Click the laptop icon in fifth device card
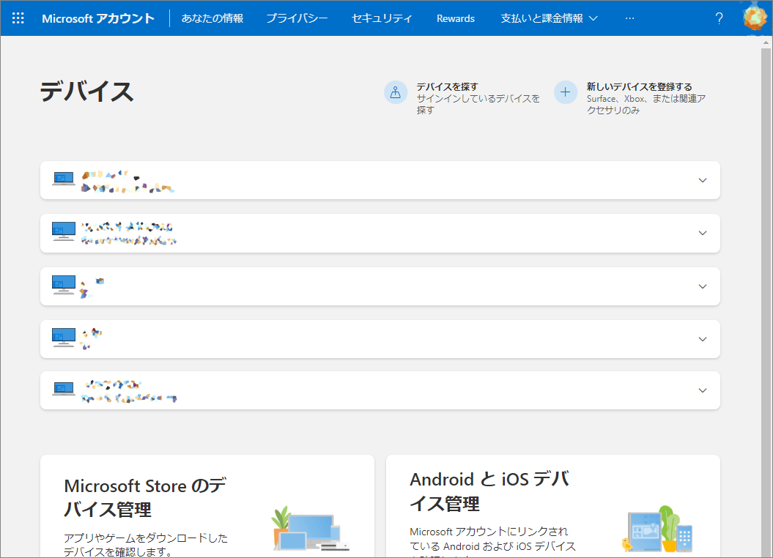 pyautogui.click(x=64, y=389)
